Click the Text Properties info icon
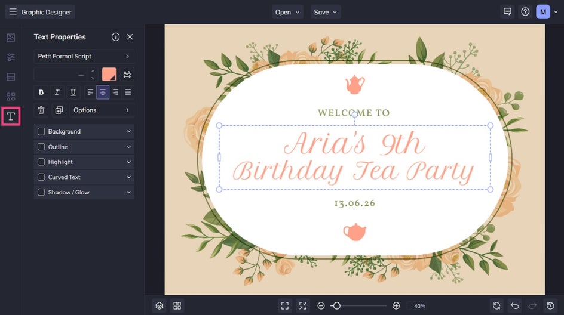This screenshot has width=564, height=315. [x=115, y=37]
